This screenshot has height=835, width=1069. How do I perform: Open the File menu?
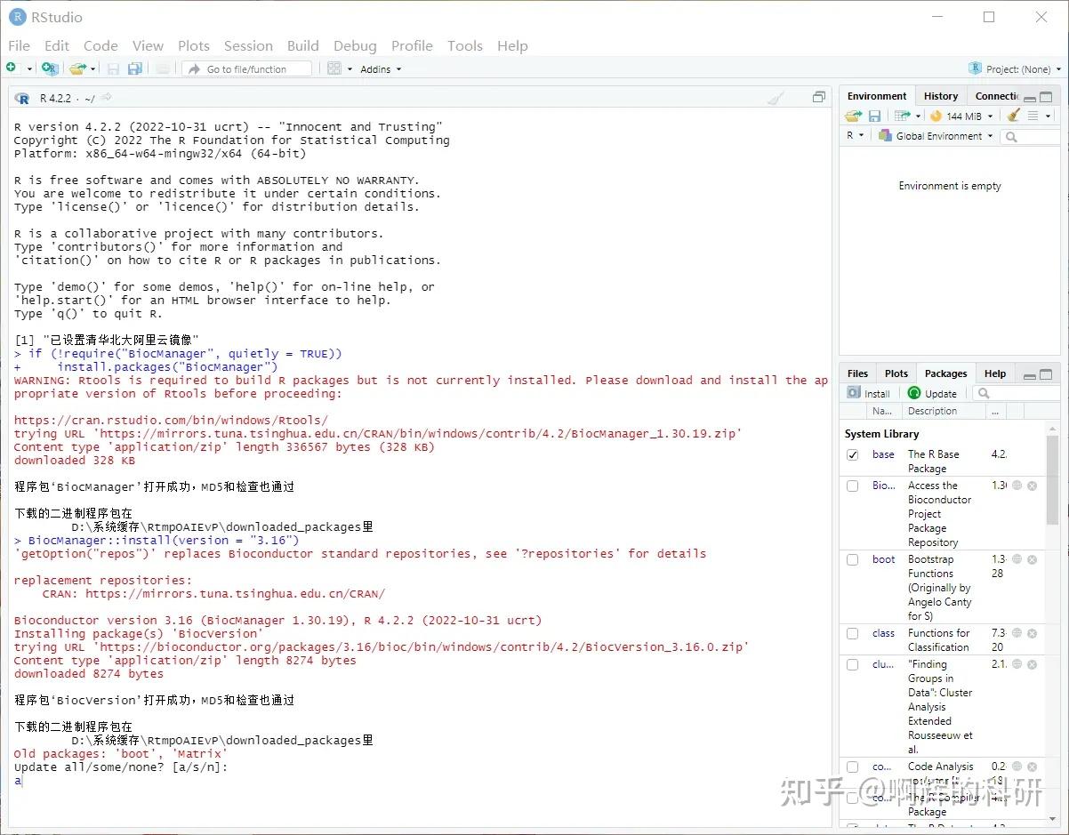(19, 45)
